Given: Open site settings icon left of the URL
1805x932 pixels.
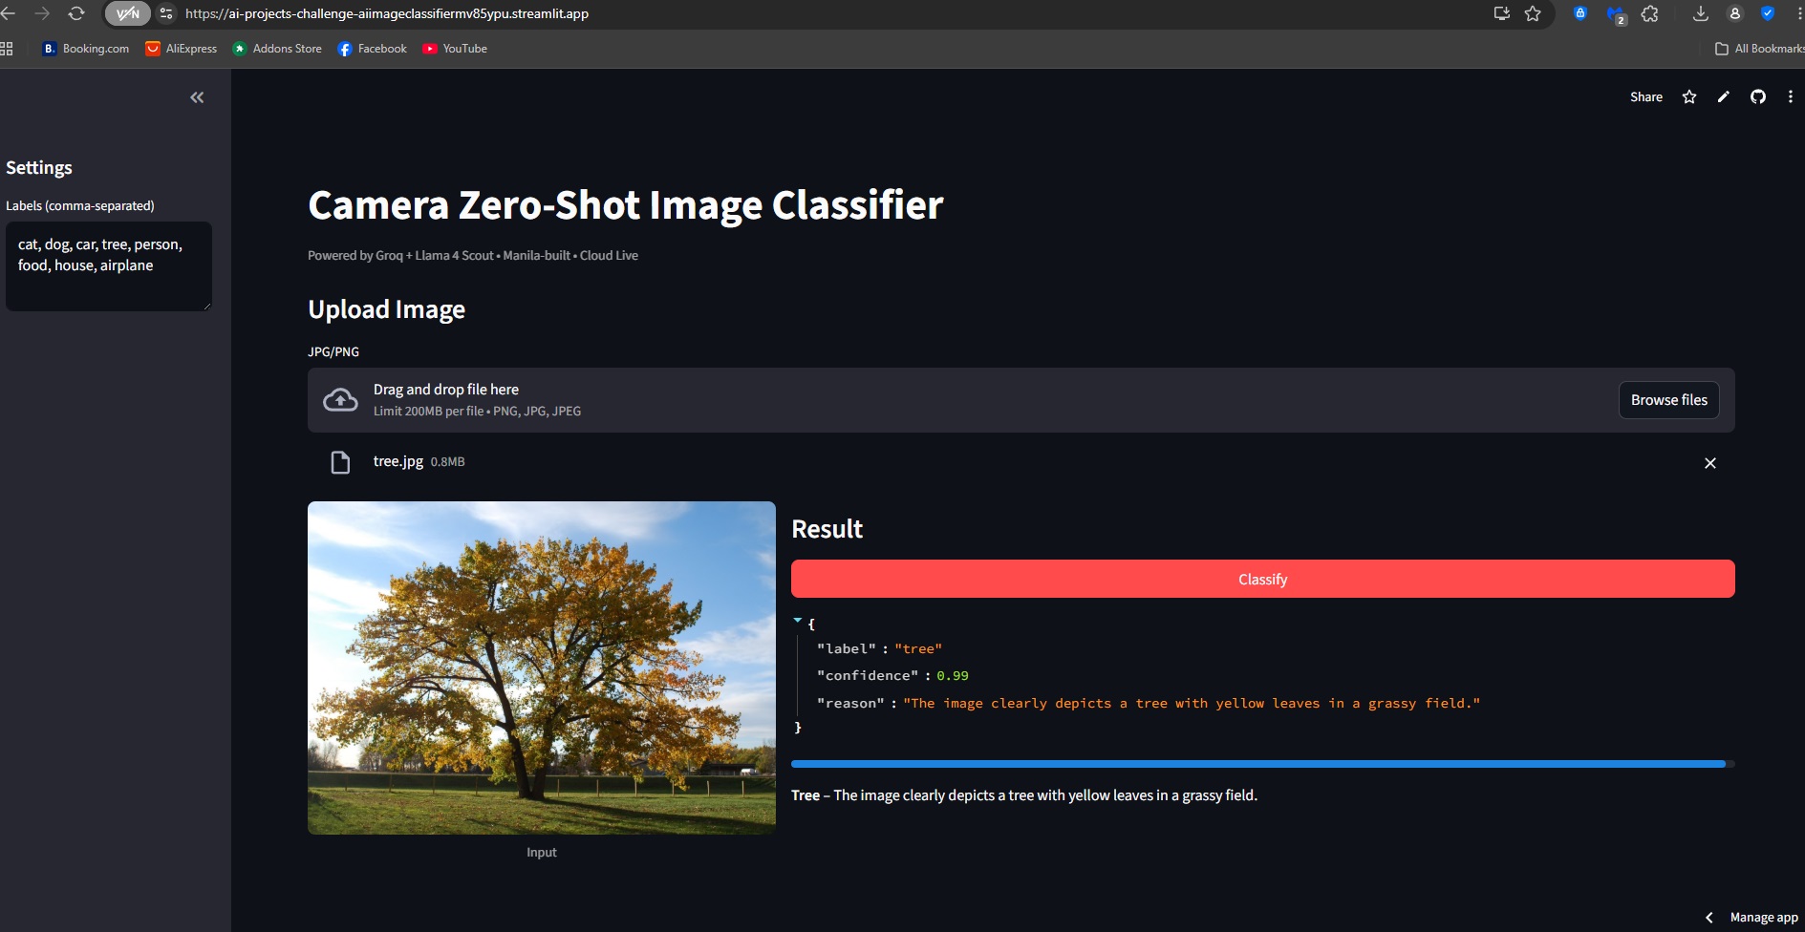Looking at the screenshot, I should pos(166,13).
